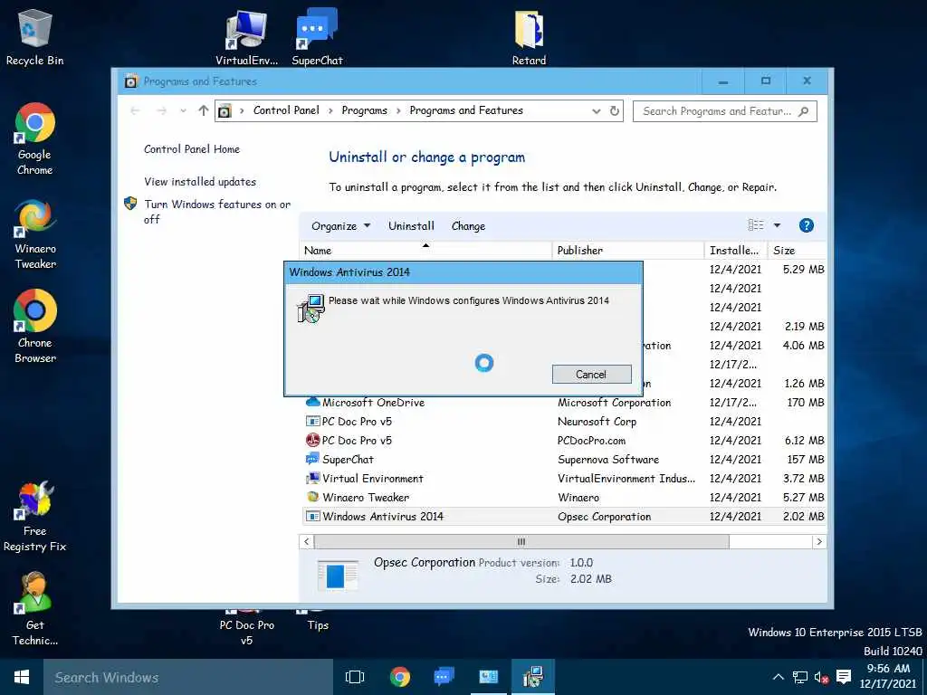The width and height of the screenshot is (927, 695).
Task: Open the network tray icon
Action: (800, 677)
